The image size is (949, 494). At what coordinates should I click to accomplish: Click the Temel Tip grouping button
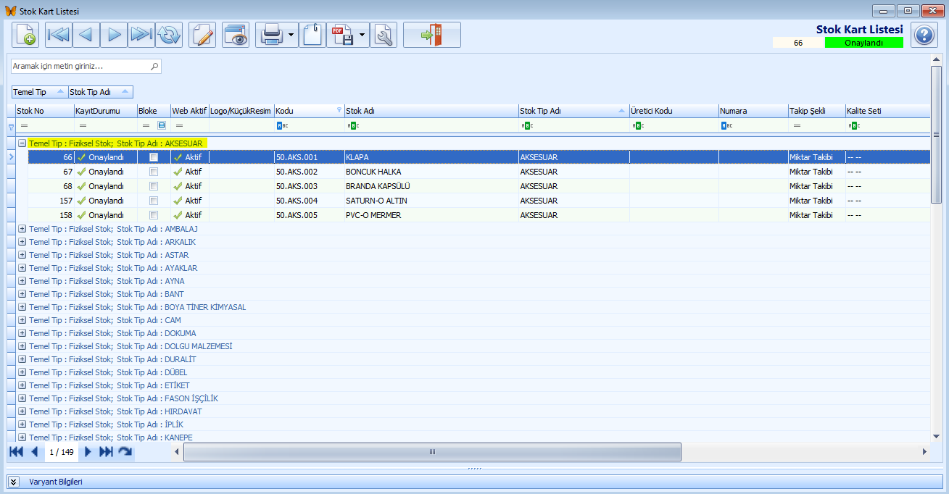click(40, 92)
